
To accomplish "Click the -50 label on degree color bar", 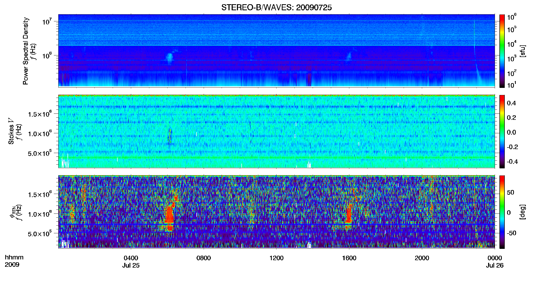I will tap(511, 233).
